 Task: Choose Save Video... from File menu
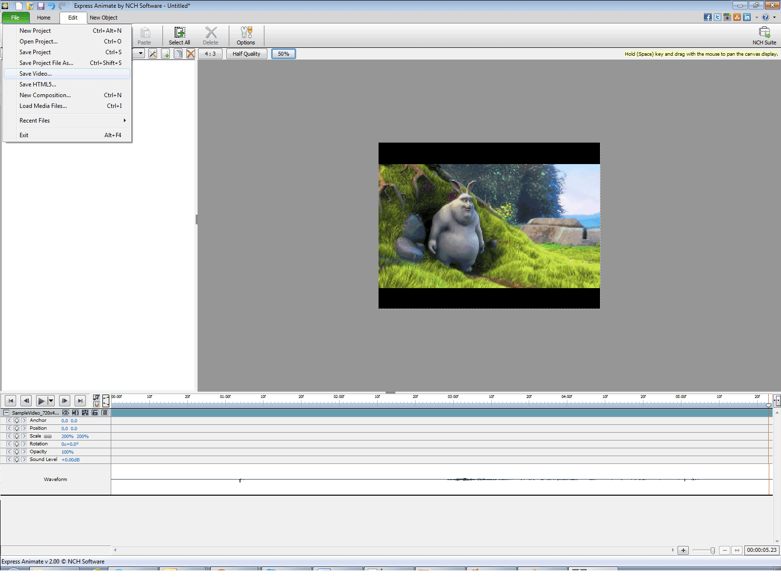pos(67,74)
